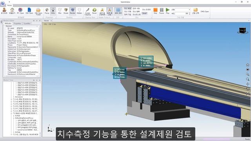Switch to Quantities tab
Viewport: 251px width, 141px height.
(x=27, y=23)
